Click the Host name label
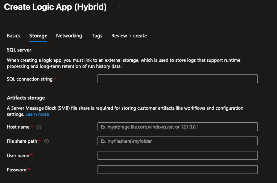This screenshot has height=183, width=277. pyautogui.click(x=18, y=127)
